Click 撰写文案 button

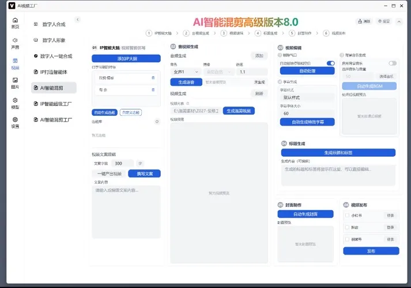click(x=145, y=173)
